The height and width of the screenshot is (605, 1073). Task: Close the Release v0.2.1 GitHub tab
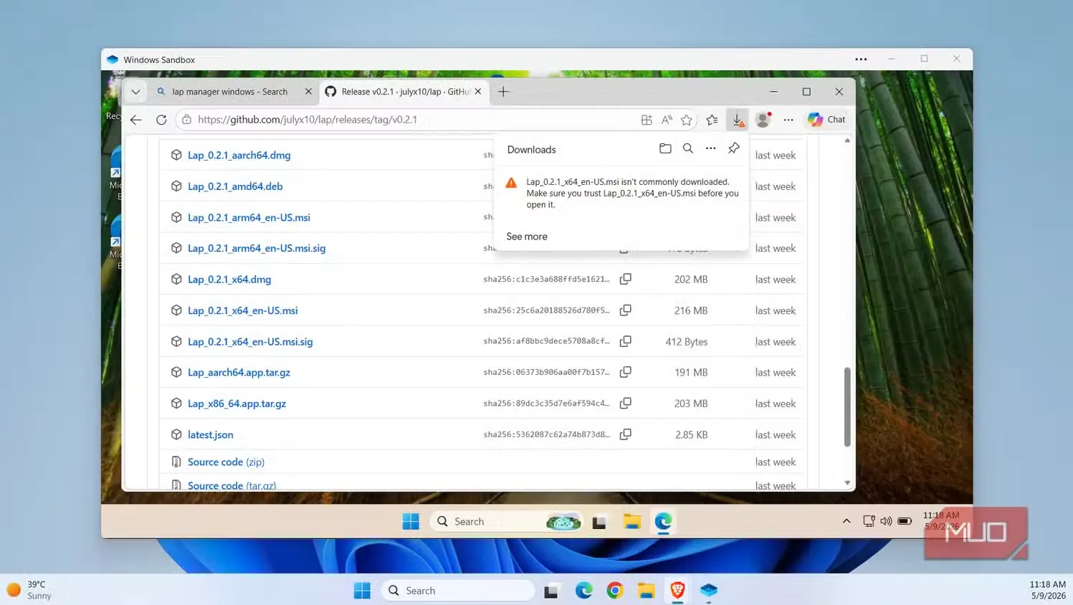point(478,92)
